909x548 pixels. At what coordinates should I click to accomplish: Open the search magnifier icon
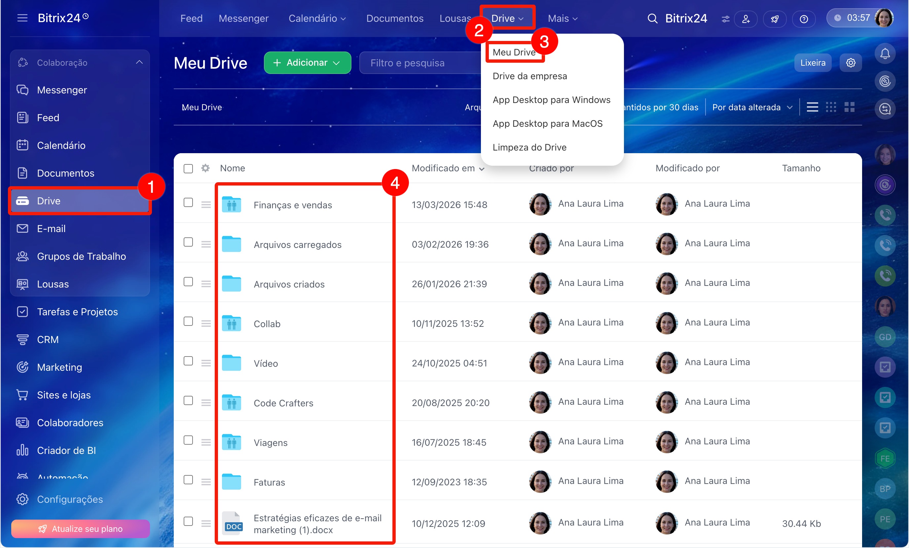tap(652, 18)
